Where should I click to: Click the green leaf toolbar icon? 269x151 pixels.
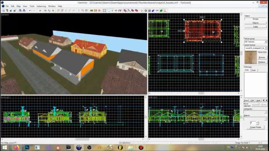point(161,10)
